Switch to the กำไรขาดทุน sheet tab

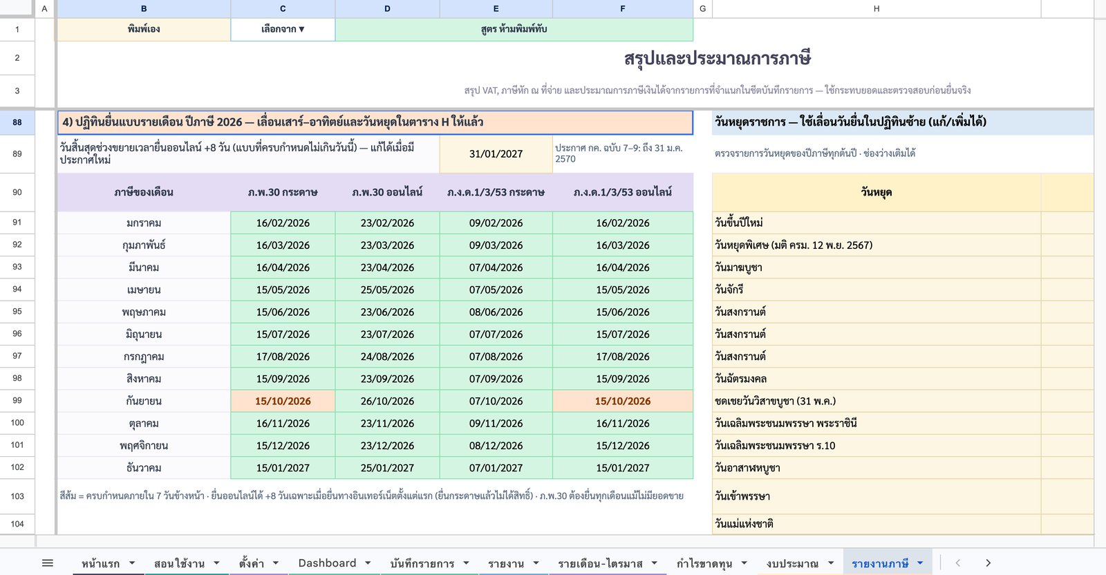point(704,563)
